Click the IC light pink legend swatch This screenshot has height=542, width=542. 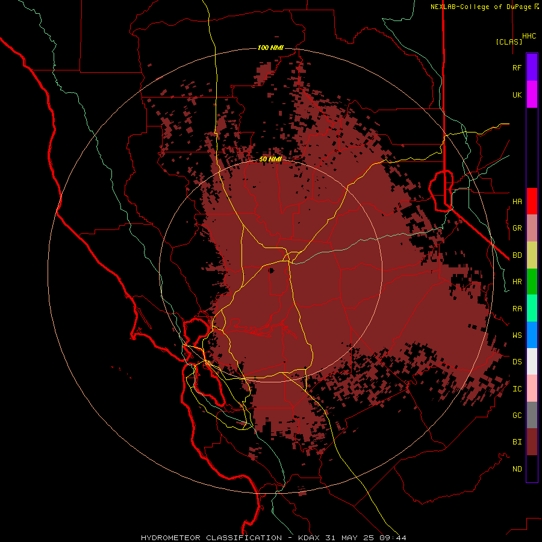tap(532, 388)
